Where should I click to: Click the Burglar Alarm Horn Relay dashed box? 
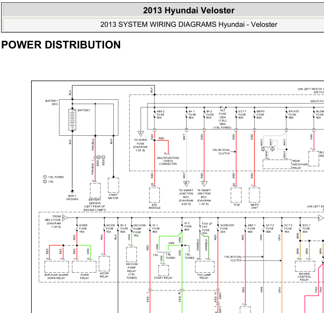click(57, 267)
